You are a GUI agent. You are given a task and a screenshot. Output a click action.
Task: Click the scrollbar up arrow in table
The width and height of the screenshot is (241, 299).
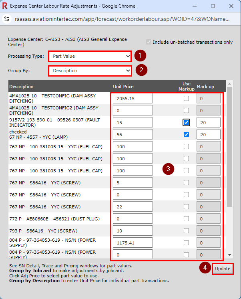coord(229,84)
